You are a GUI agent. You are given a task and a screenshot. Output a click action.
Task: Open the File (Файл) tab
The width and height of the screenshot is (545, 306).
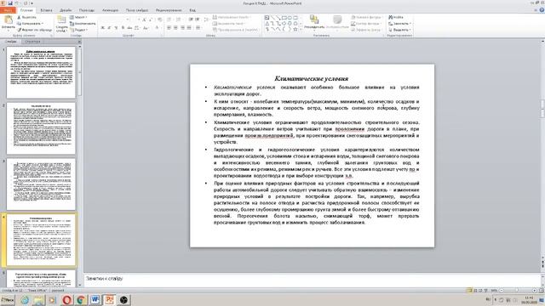(x=8, y=10)
